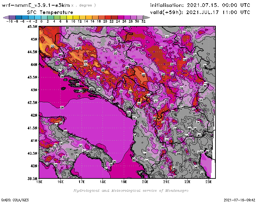Pick the sky blue -2 to 0 legend swatch
Viewport: 262px width, 202px height.
pos(38,17)
